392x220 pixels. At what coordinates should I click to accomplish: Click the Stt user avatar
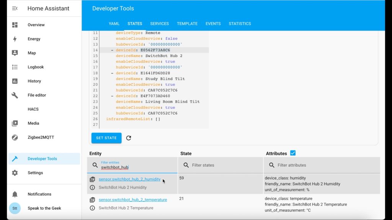click(x=15, y=208)
